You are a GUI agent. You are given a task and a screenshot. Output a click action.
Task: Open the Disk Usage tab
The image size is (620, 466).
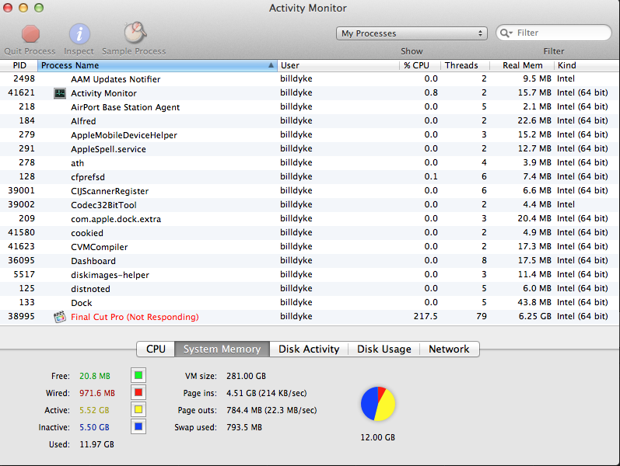384,349
